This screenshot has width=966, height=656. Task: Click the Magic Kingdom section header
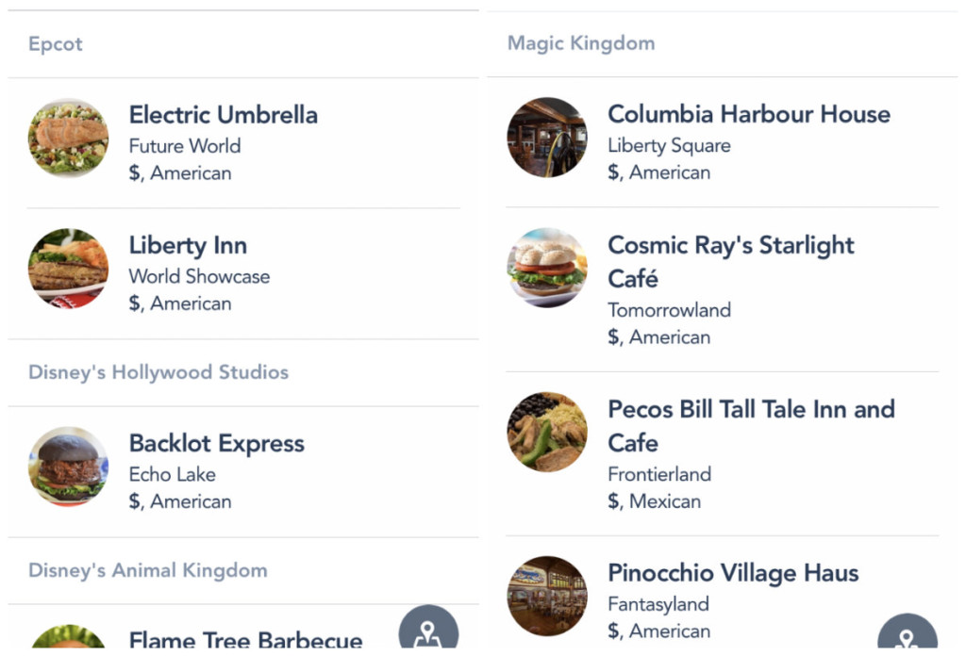581,43
